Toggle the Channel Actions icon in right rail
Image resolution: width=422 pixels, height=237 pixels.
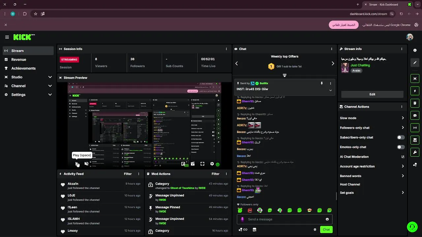(415, 140)
